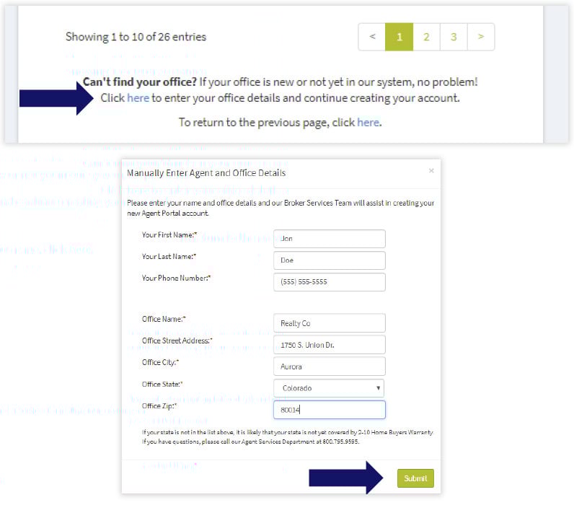Switch to page 2 of entries

426,37
